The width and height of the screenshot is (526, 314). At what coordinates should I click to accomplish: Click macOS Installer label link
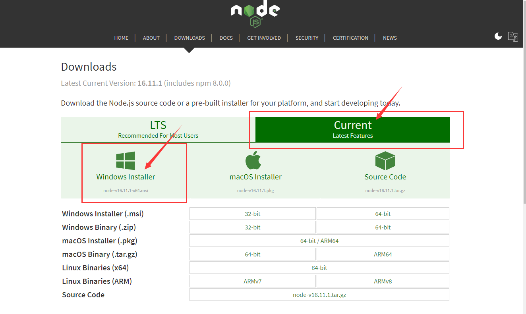click(255, 177)
